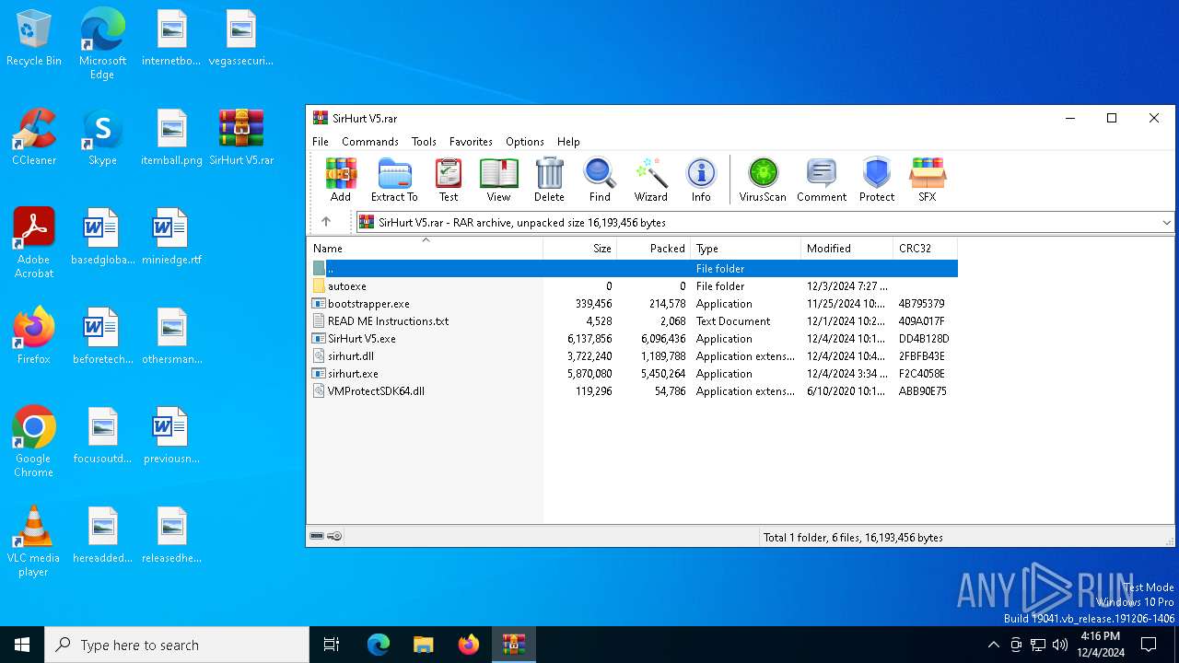Click the drive icon in status bar
This screenshot has width=1179, height=663.
point(317,536)
